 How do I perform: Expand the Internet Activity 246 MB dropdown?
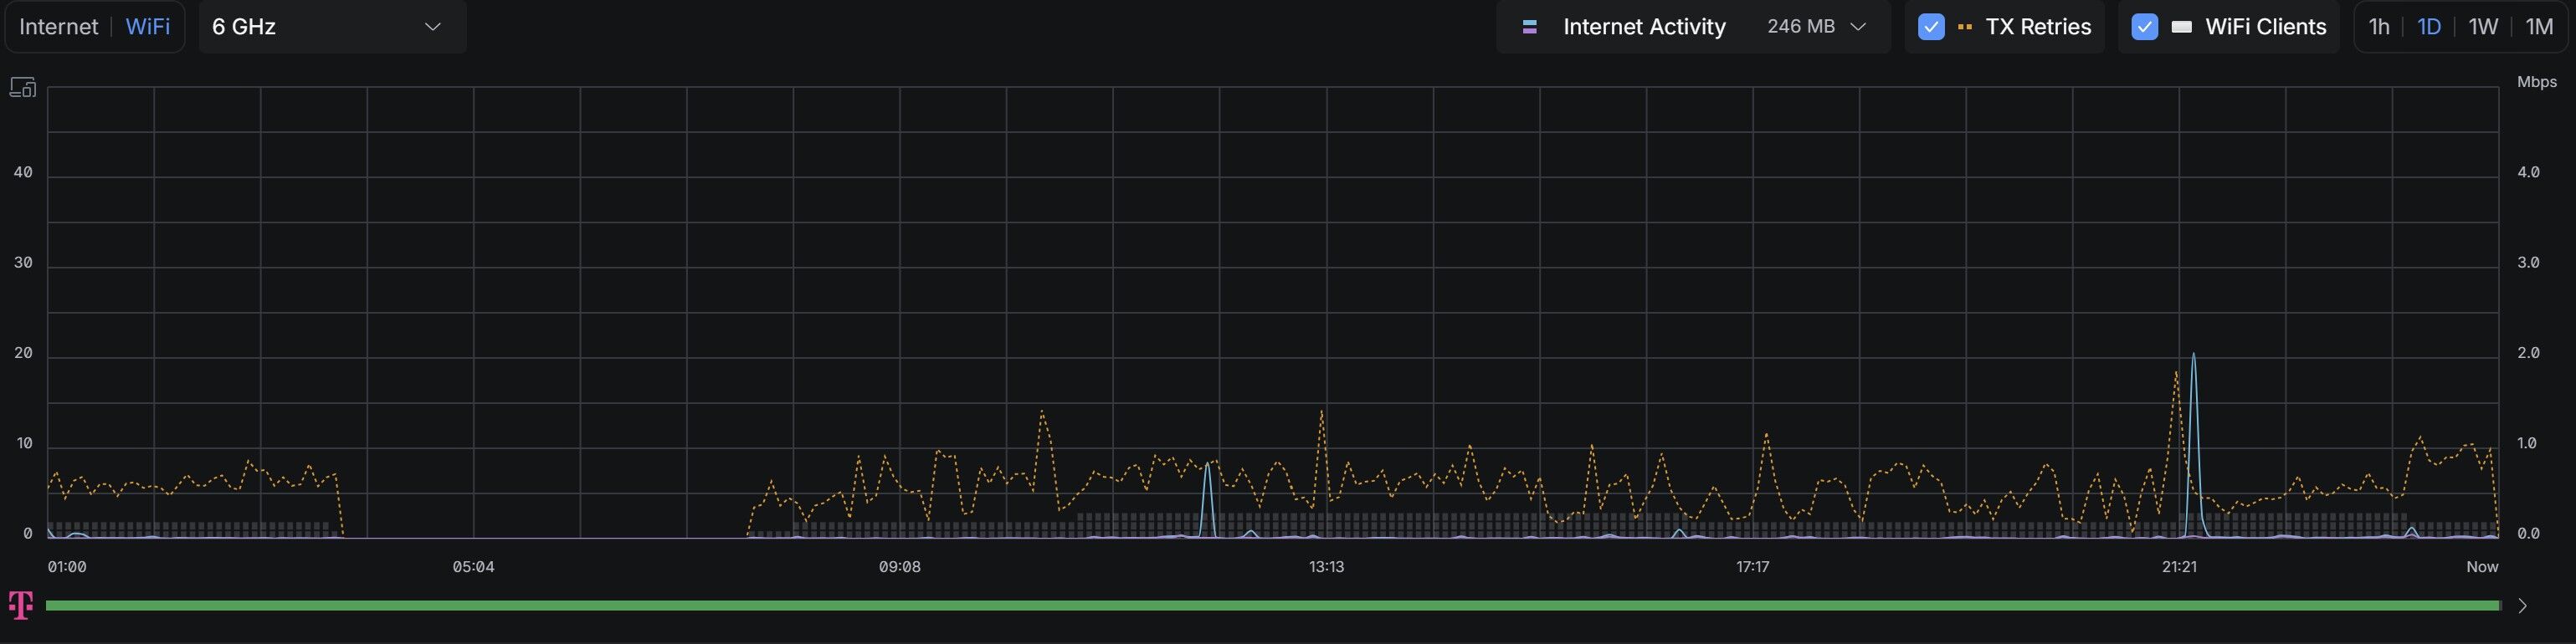pyautogui.click(x=1693, y=27)
